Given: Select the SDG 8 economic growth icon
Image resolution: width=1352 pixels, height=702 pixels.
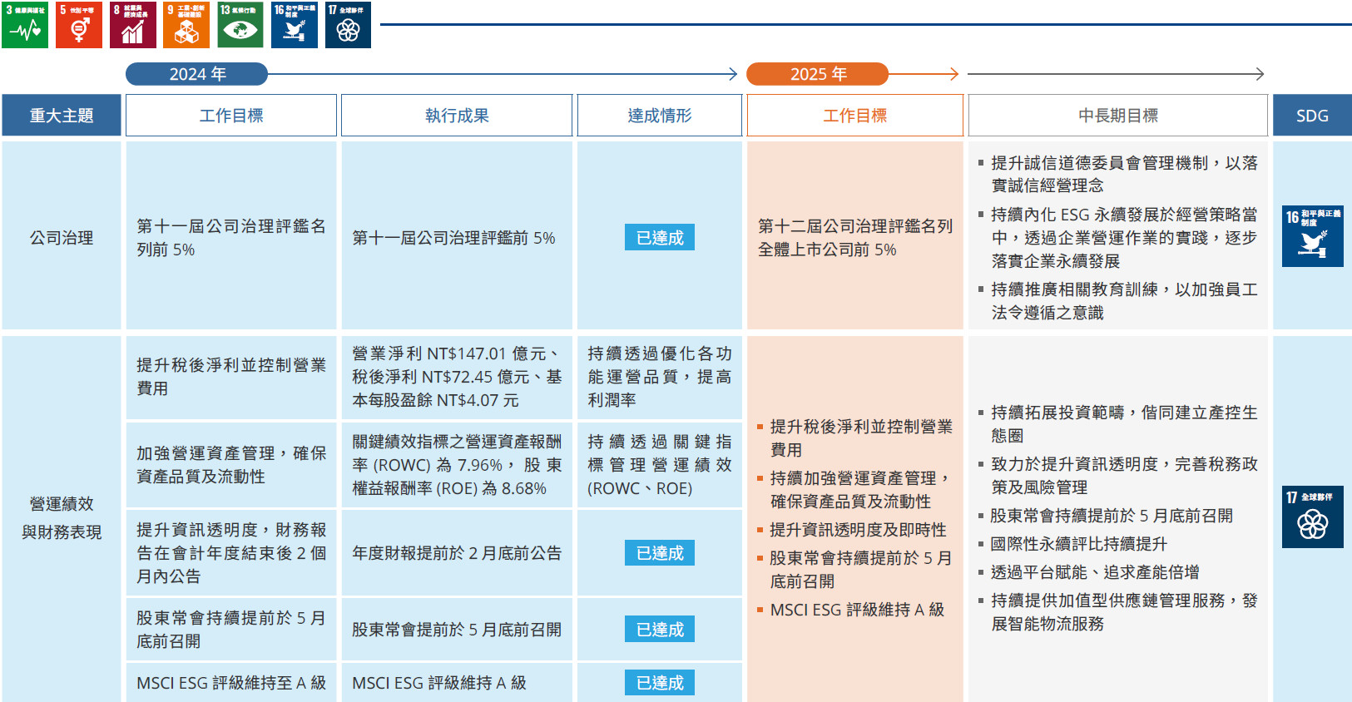Looking at the screenshot, I should (133, 25).
